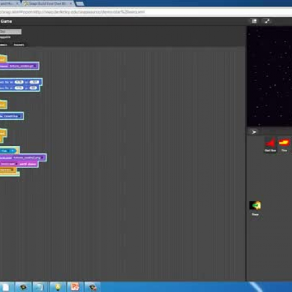Click the starfield stage preview

[x=270, y=77]
